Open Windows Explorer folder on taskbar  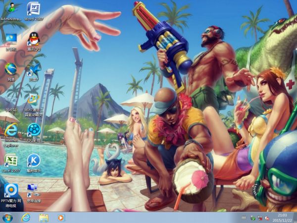tap(44, 217)
